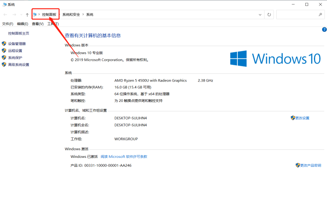Click shield icon next to 更改产品密钥
The width and height of the screenshot is (327, 197).
pos(298,165)
